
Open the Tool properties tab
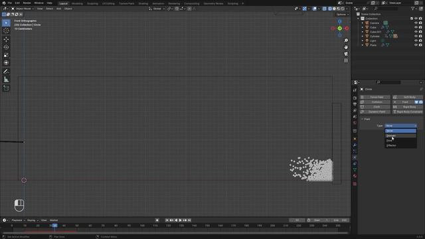point(355,90)
